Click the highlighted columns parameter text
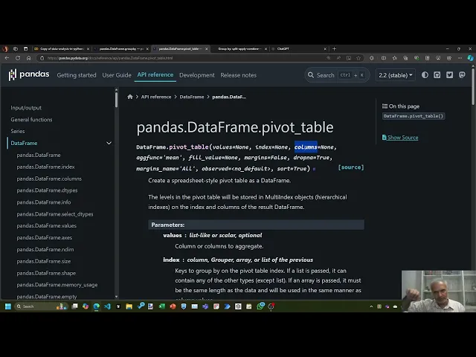The height and width of the screenshot is (357, 476). click(306, 147)
